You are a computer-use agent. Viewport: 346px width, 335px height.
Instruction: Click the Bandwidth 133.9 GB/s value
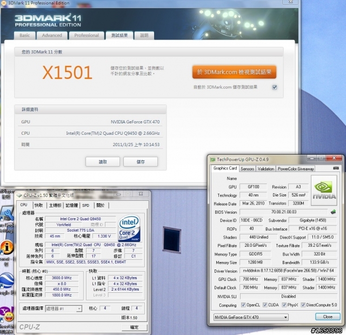coord(320,262)
